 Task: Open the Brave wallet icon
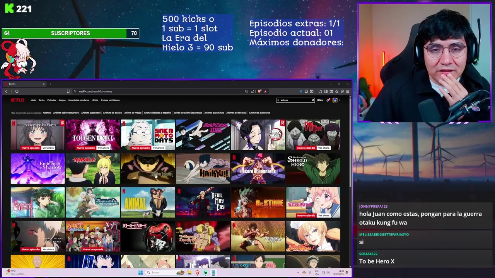point(331,92)
